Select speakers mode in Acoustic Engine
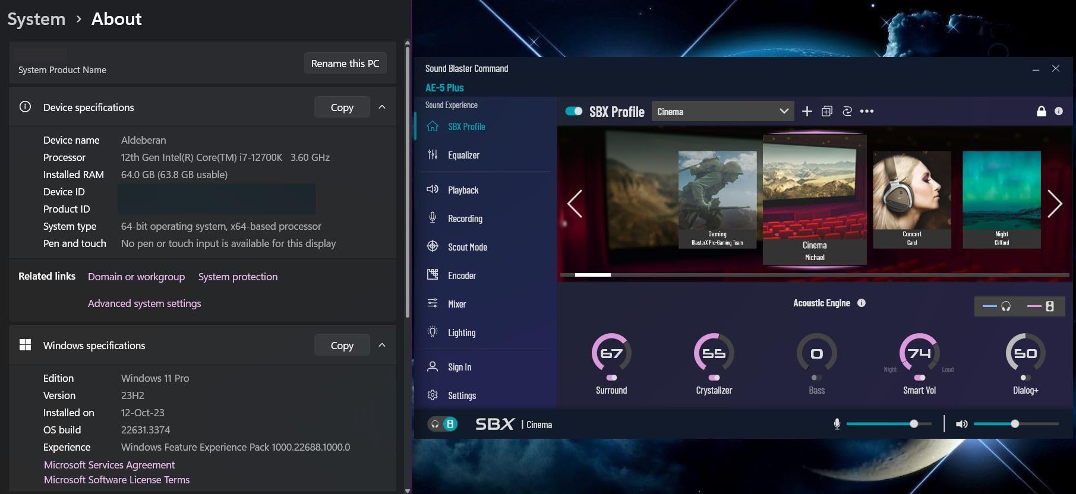Image resolution: width=1076 pixels, height=494 pixels. pos(1041,306)
